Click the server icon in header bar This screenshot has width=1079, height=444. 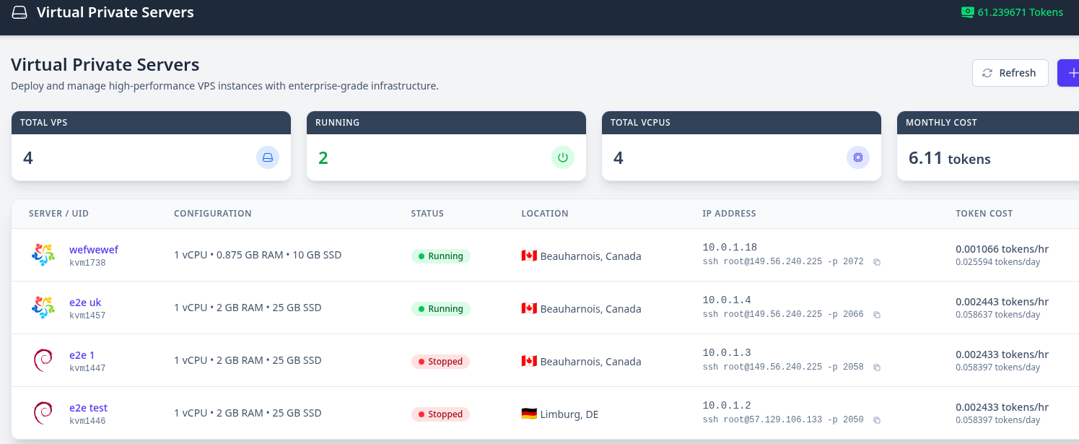click(19, 13)
